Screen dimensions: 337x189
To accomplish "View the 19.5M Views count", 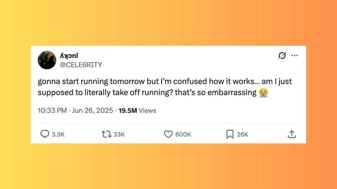I will [138, 111].
